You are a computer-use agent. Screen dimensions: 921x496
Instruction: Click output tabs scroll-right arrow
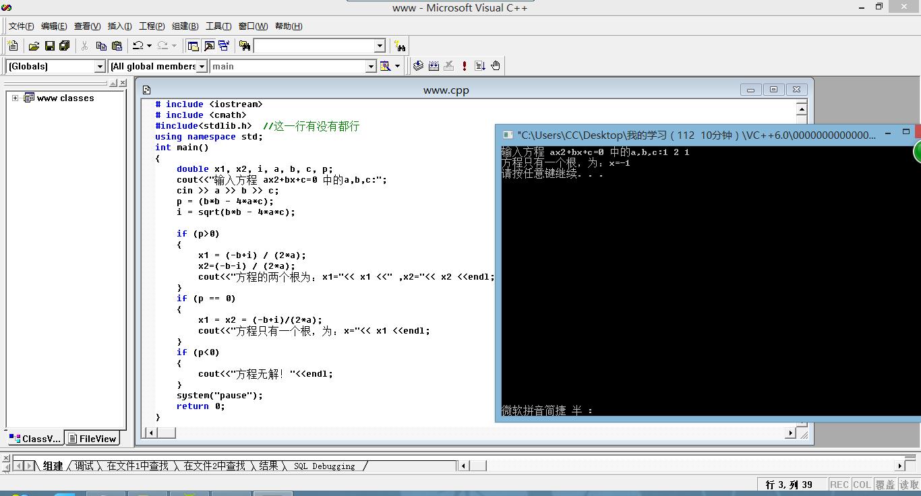30,466
